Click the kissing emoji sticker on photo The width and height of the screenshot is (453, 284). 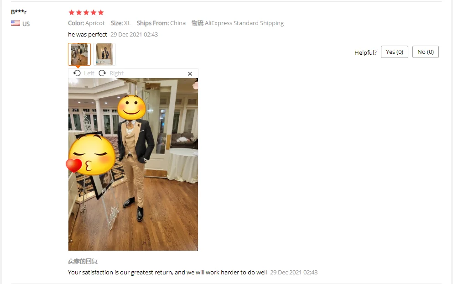(x=90, y=155)
